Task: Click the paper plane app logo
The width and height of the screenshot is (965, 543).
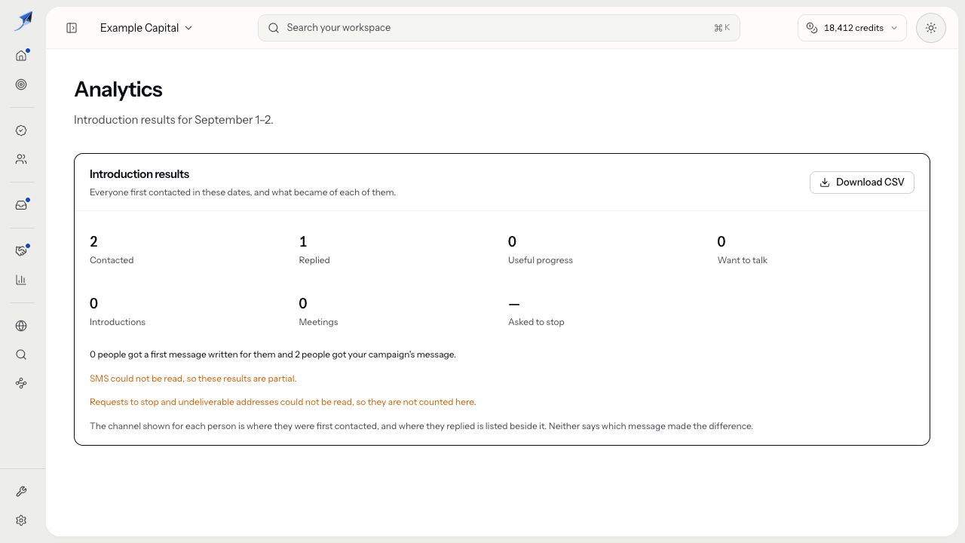Action: (x=23, y=21)
